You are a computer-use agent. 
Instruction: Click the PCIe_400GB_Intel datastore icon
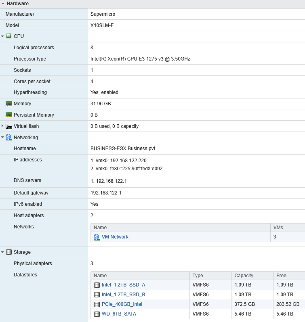97,304
